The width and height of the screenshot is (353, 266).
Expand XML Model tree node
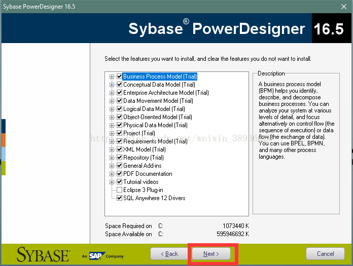point(112,149)
